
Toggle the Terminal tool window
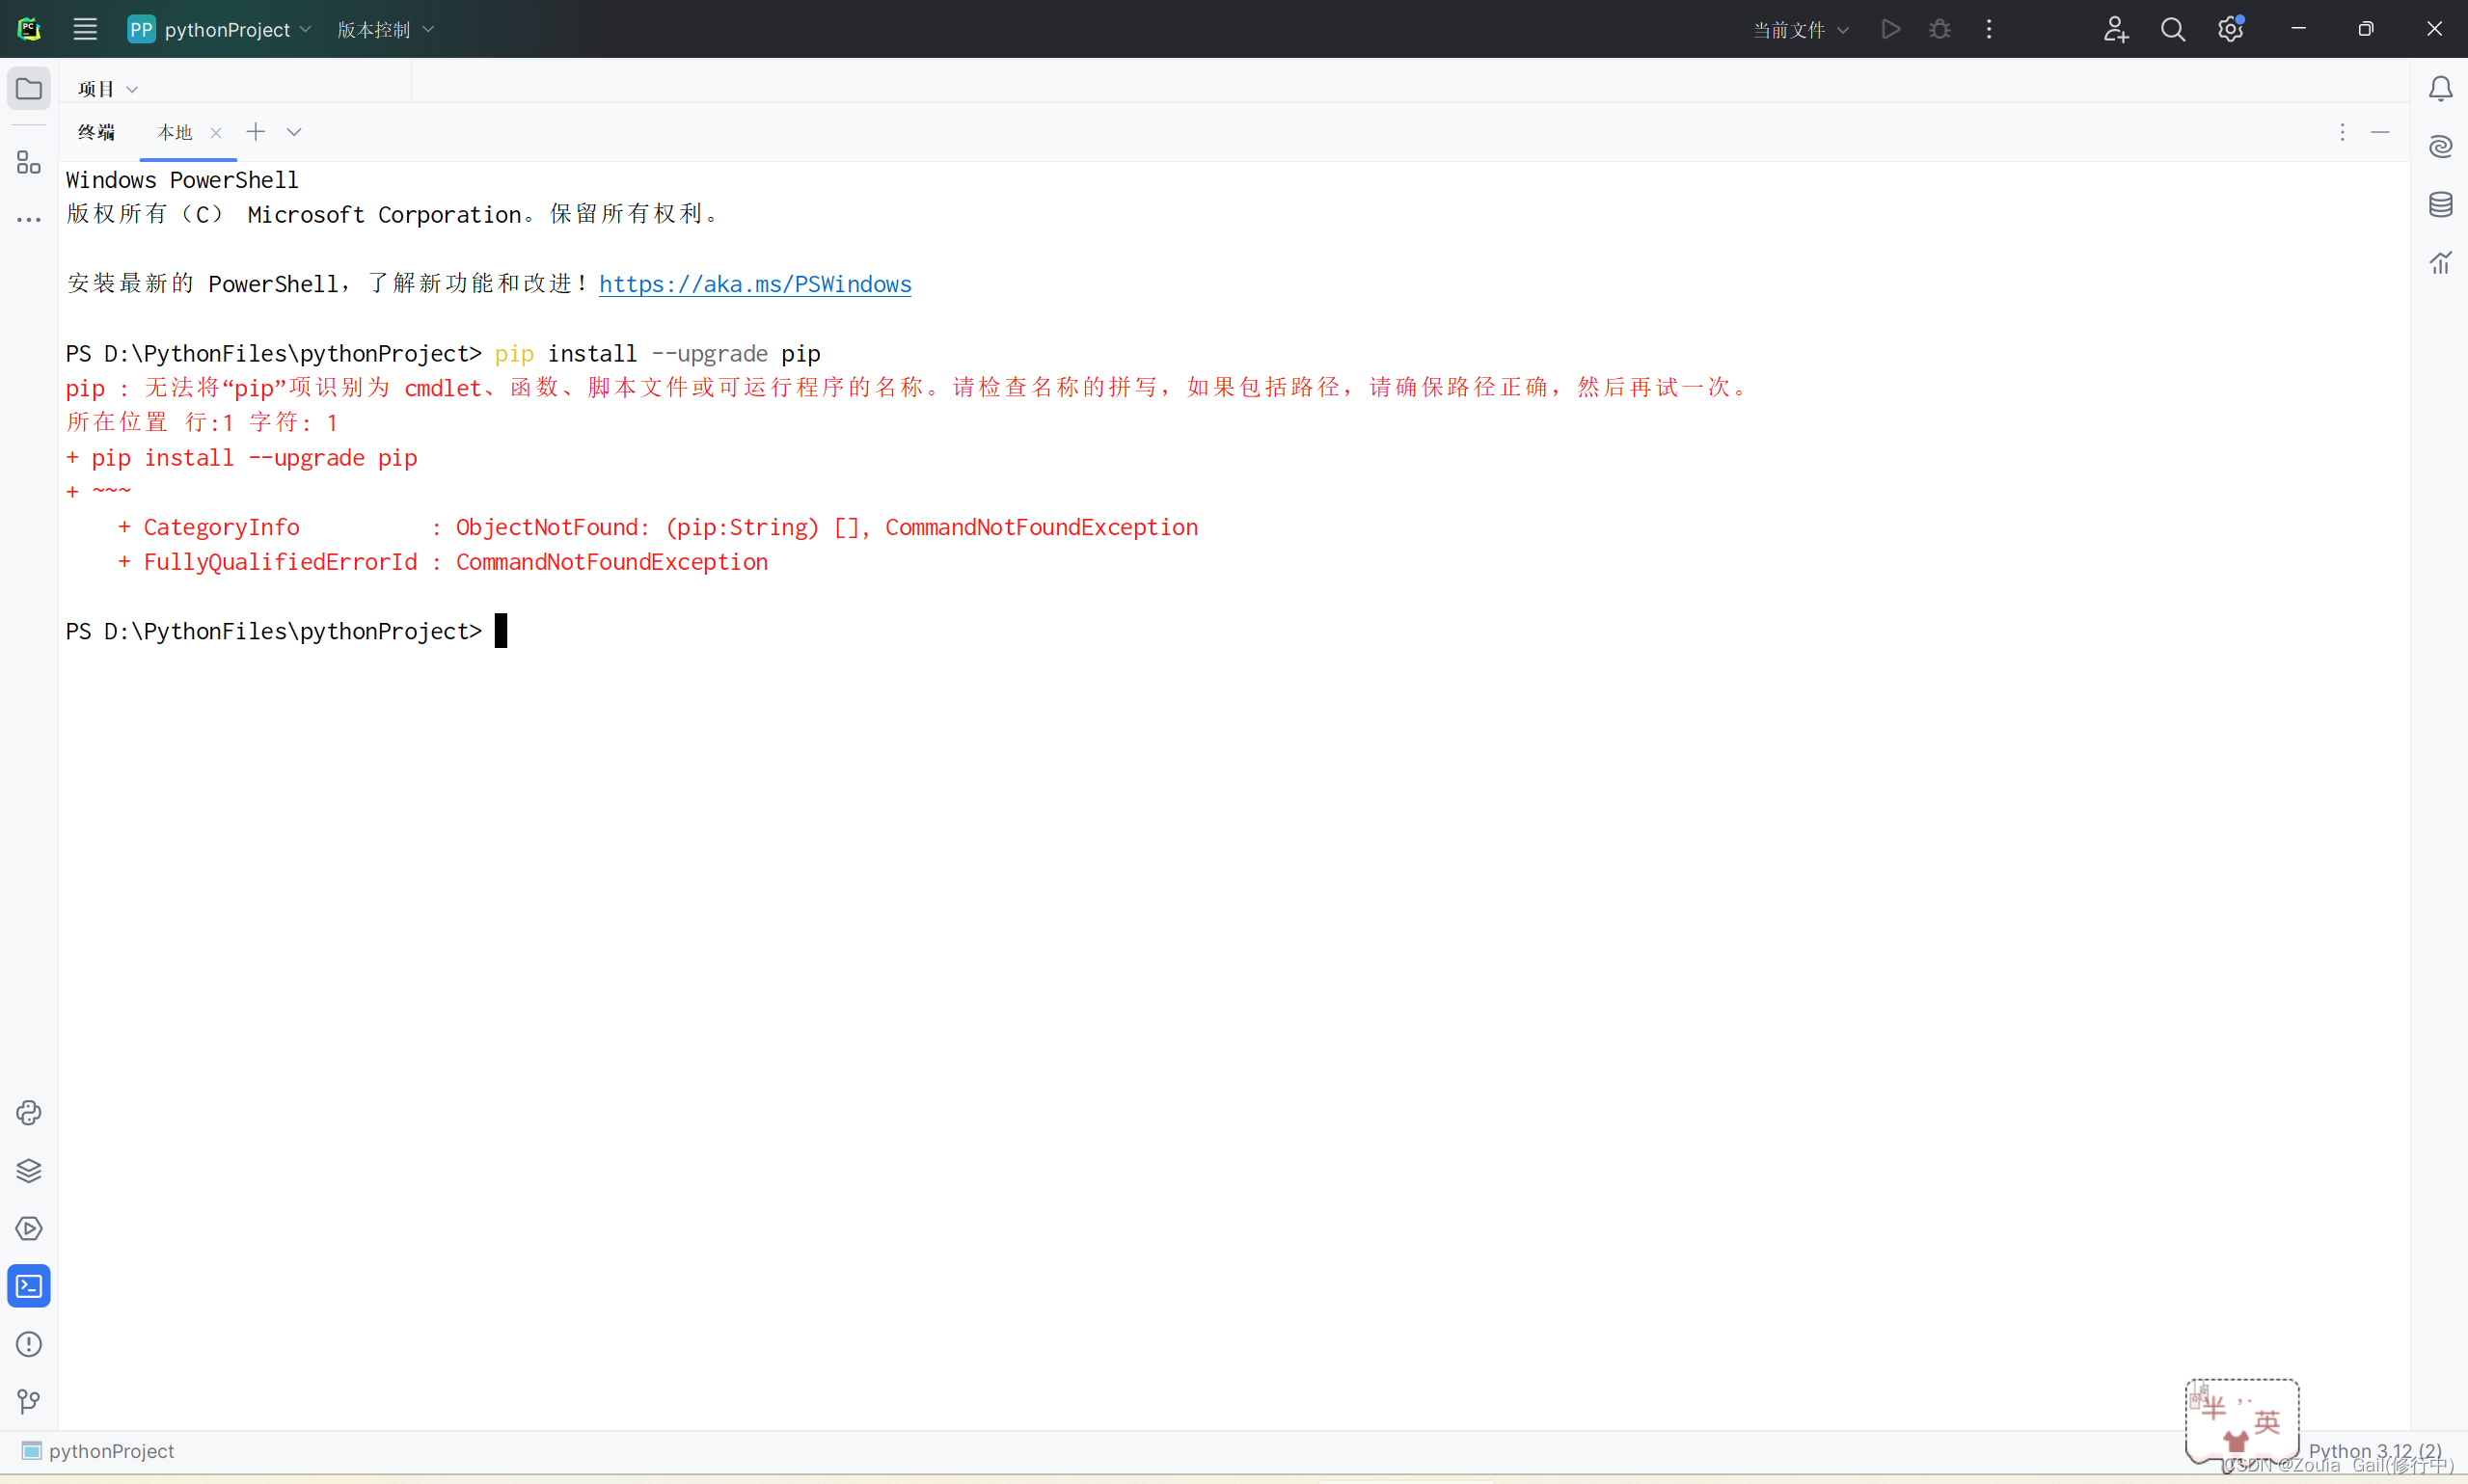tap(29, 1286)
